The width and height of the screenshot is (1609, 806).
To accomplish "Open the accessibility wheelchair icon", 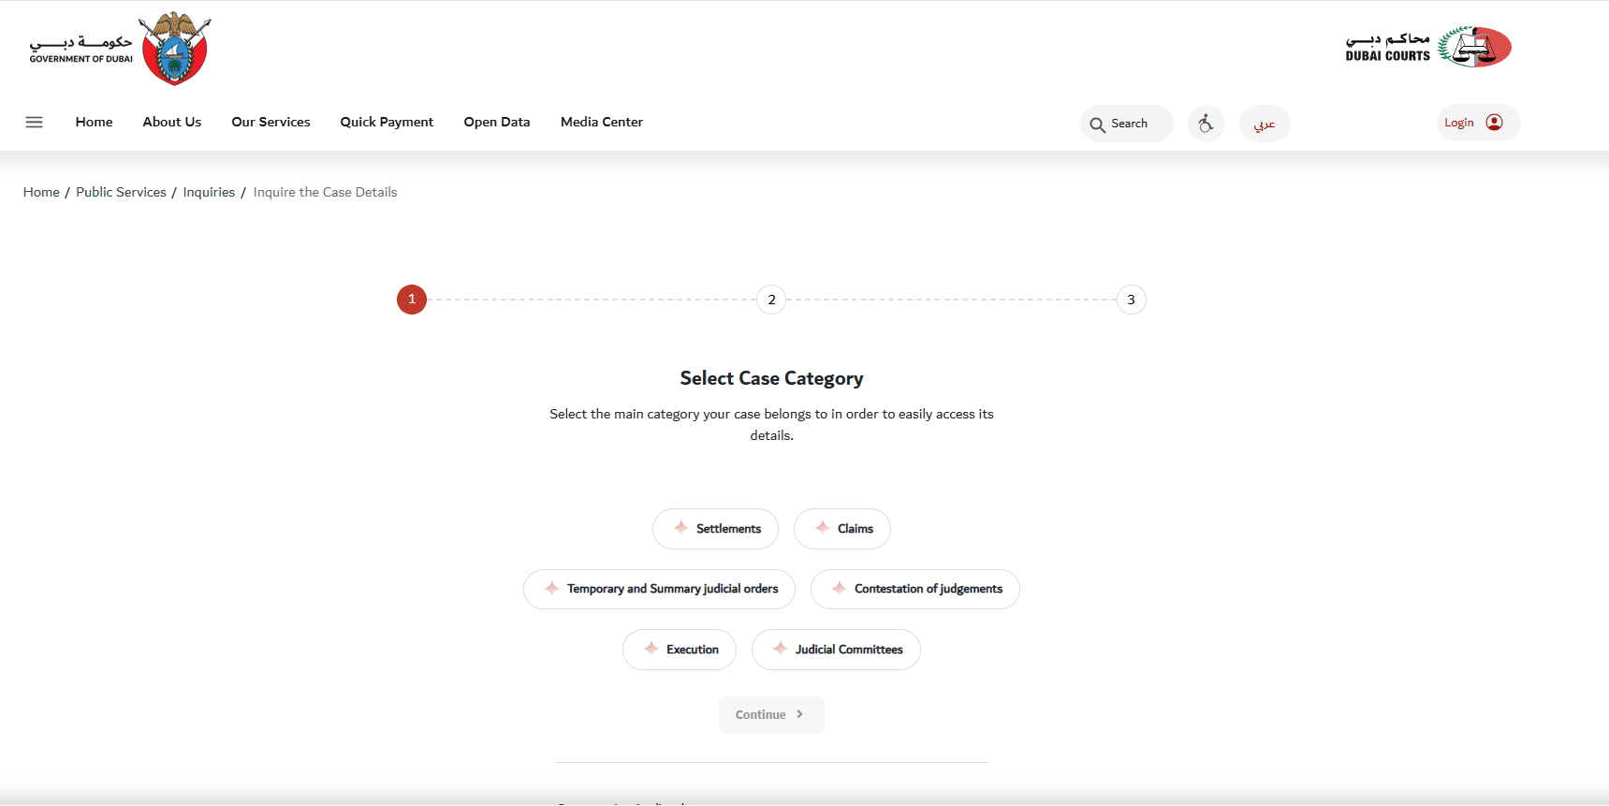I will [x=1206, y=123].
